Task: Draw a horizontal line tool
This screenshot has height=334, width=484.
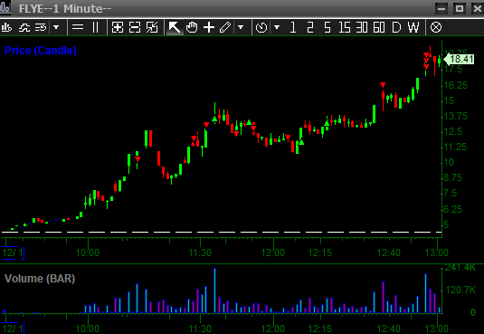Action: [x=78, y=27]
